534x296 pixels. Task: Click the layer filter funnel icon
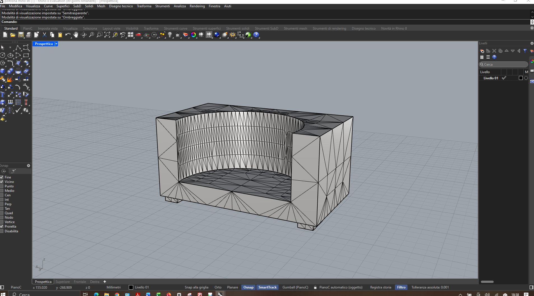[x=525, y=51]
